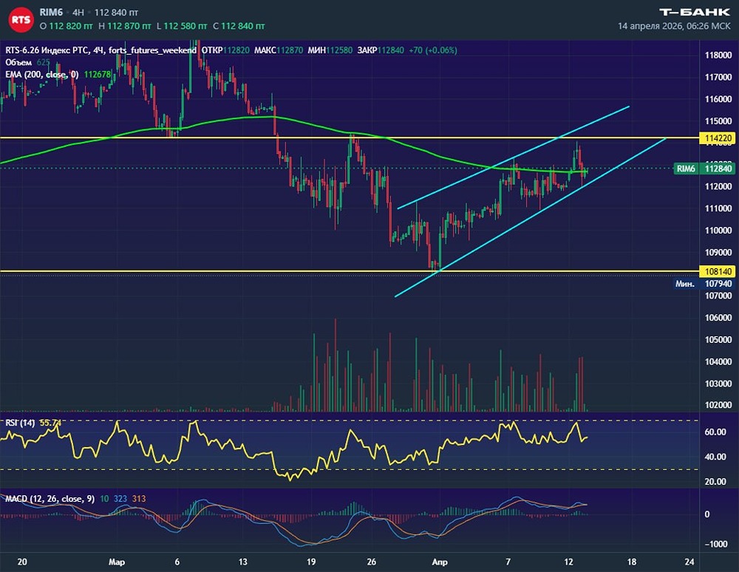
Task: Click the 18 date on the time axis
Action: [632, 562]
